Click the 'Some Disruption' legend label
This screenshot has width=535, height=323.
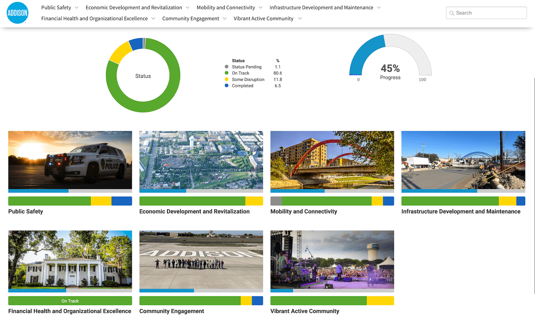click(x=248, y=79)
